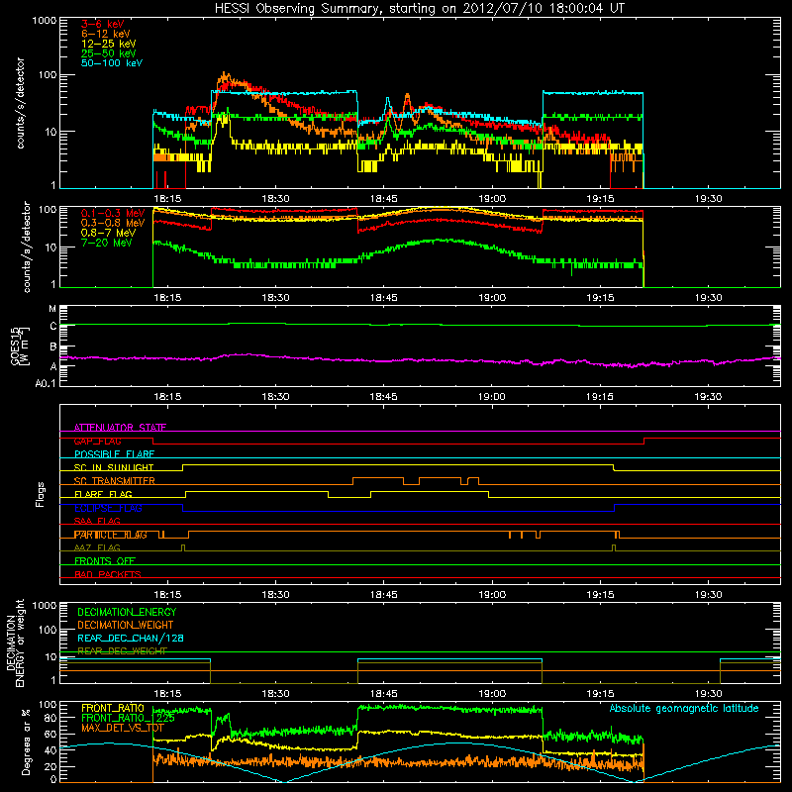Select the BAD_PACKETS flag label
This screenshot has height=792, width=792.
[x=108, y=574]
